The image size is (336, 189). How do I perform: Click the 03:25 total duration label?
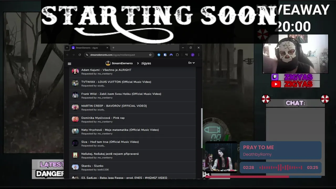312,167
